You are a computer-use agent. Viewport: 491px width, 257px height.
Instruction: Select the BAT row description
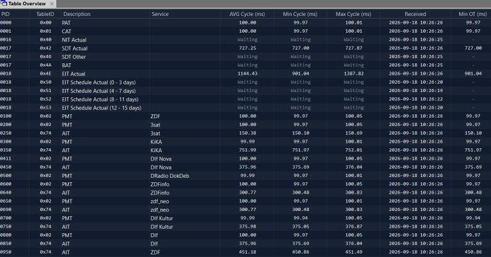66,65
